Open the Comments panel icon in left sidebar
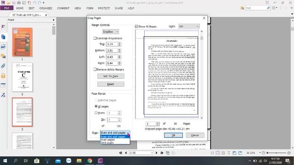The image size is (294, 165). (x=3, y=56)
